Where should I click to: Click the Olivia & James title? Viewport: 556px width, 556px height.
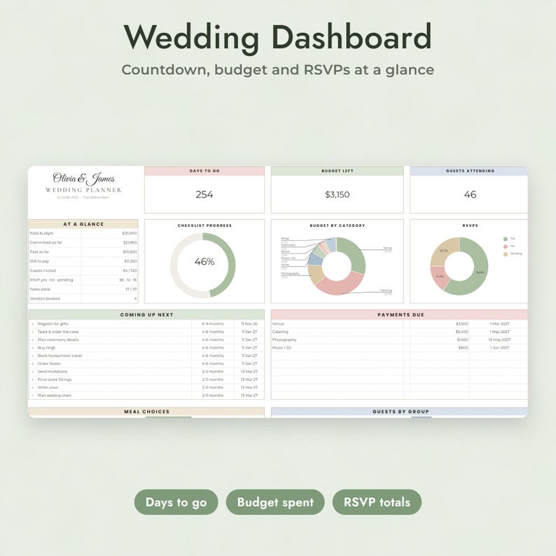coord(84,179)
